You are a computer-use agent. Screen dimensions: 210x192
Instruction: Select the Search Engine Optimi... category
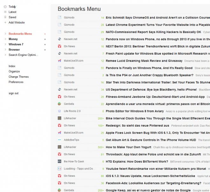(x=23, y=55)
